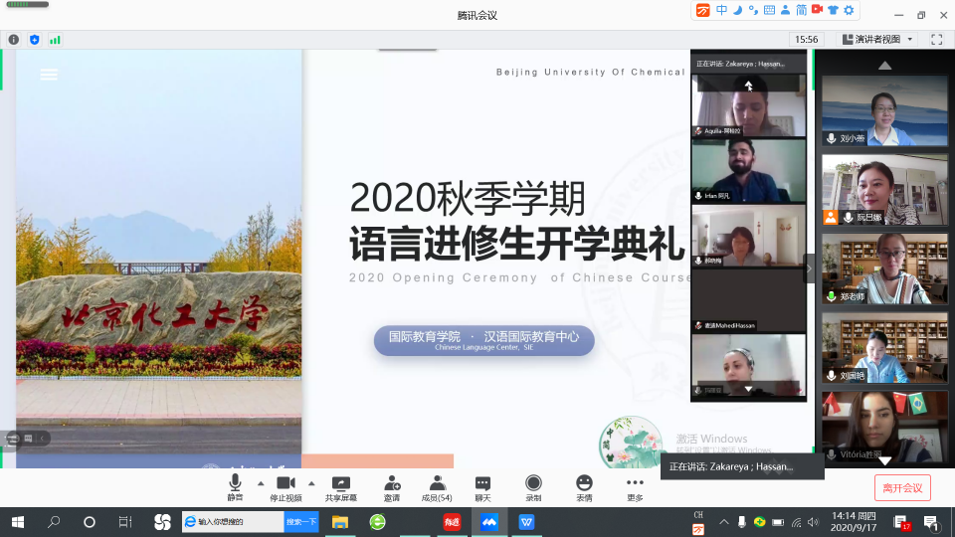This screenshot has height=537, width=955.
Task: Start screen sharing (共享屏幕)
Action: click(341, 487)
